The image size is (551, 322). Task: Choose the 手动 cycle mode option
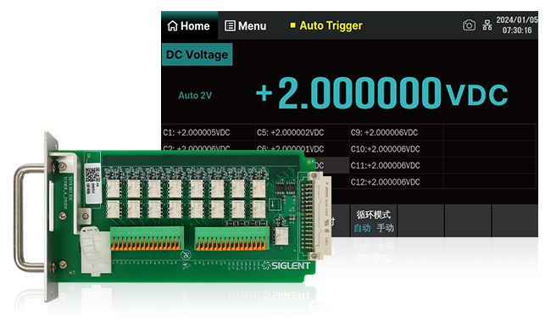[x=386, y=228]
